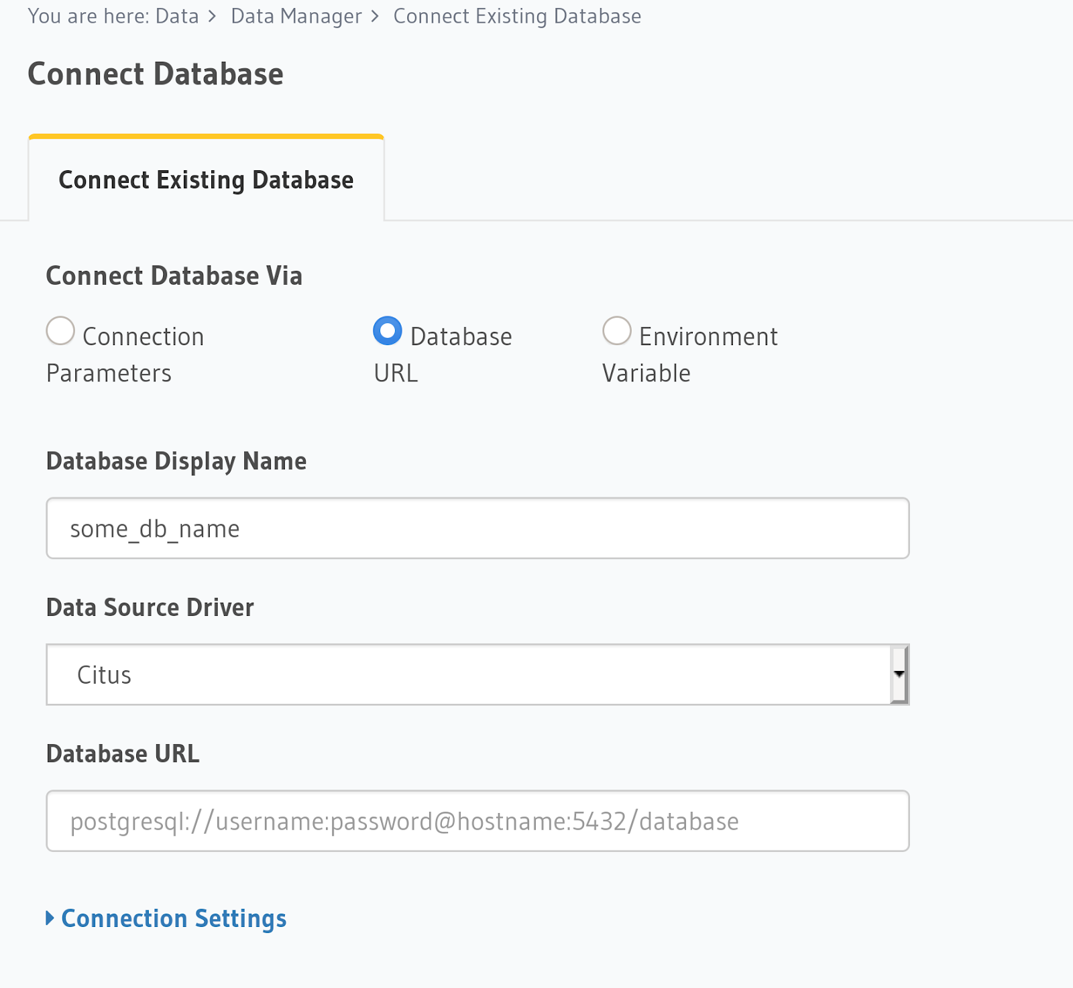Image resolution: width=1073 pixels, height=988 pixels.
Task: Click the chevron after Data Manager breadcrumb
Action: [375, 16]
